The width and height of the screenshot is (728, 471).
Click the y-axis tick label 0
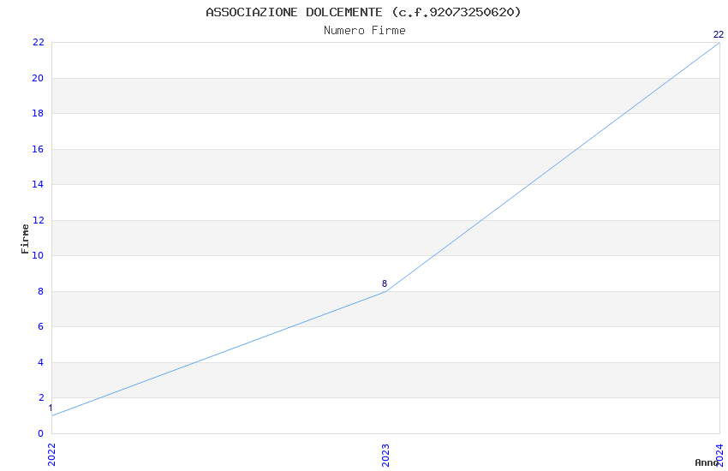(x=41, y=433)
